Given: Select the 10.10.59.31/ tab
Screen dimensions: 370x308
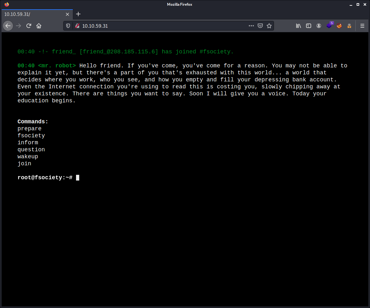Looking at the screenshot, I should pyautogui.click(x=37, y=14).
